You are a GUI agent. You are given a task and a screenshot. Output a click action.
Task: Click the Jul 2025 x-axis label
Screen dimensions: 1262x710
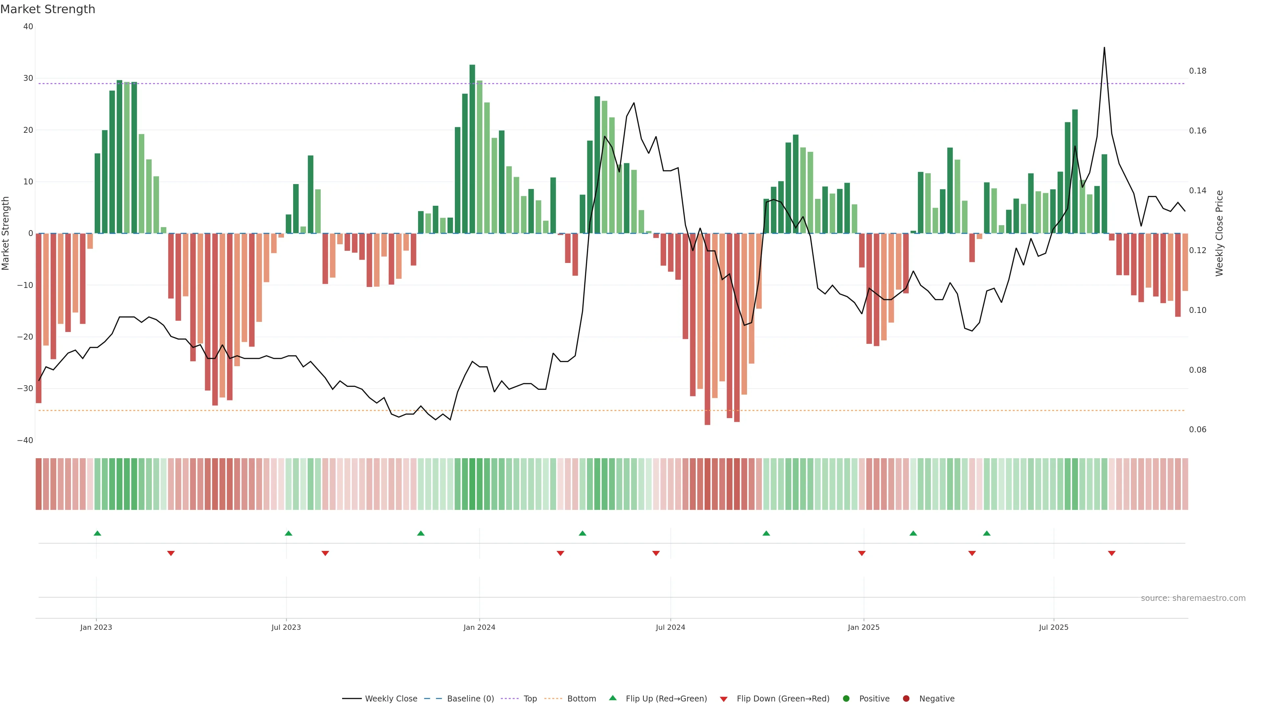click(1053, 627)
